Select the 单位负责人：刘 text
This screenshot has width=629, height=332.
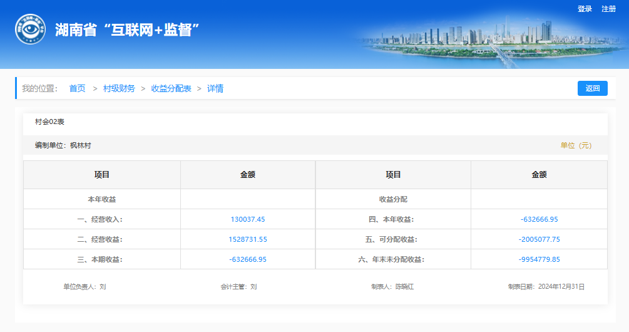coord(84,287)
